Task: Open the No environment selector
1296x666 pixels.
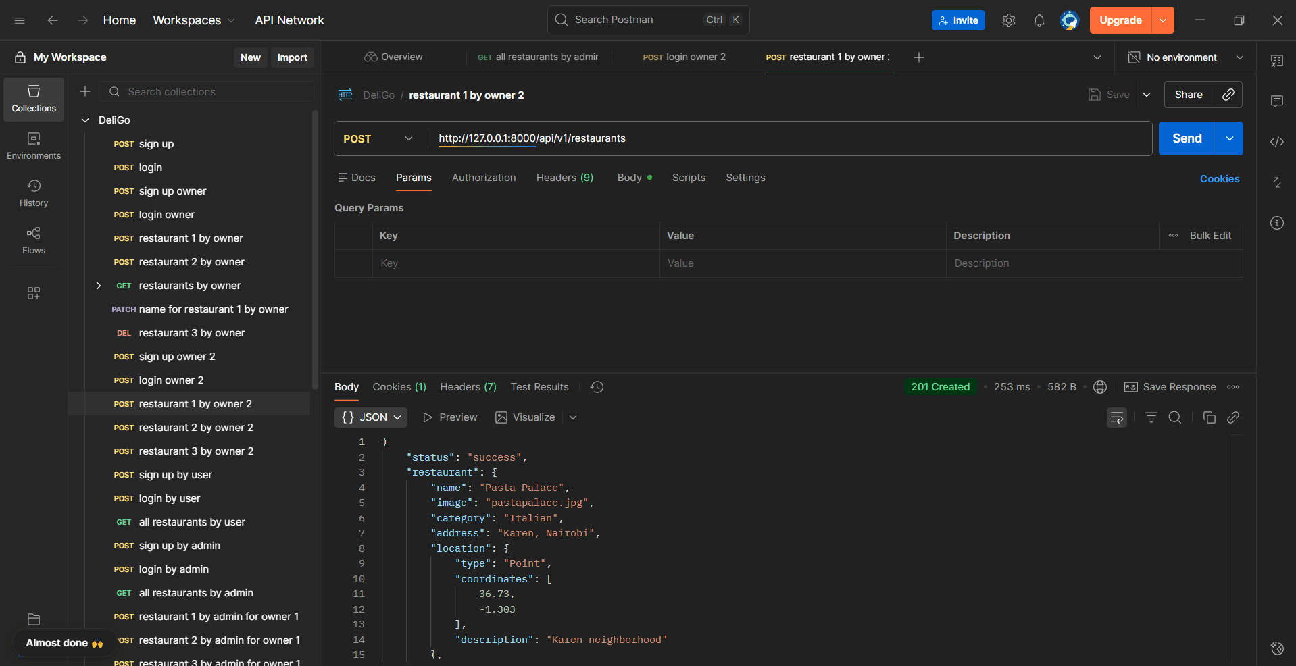Action: coord(1186,57)
